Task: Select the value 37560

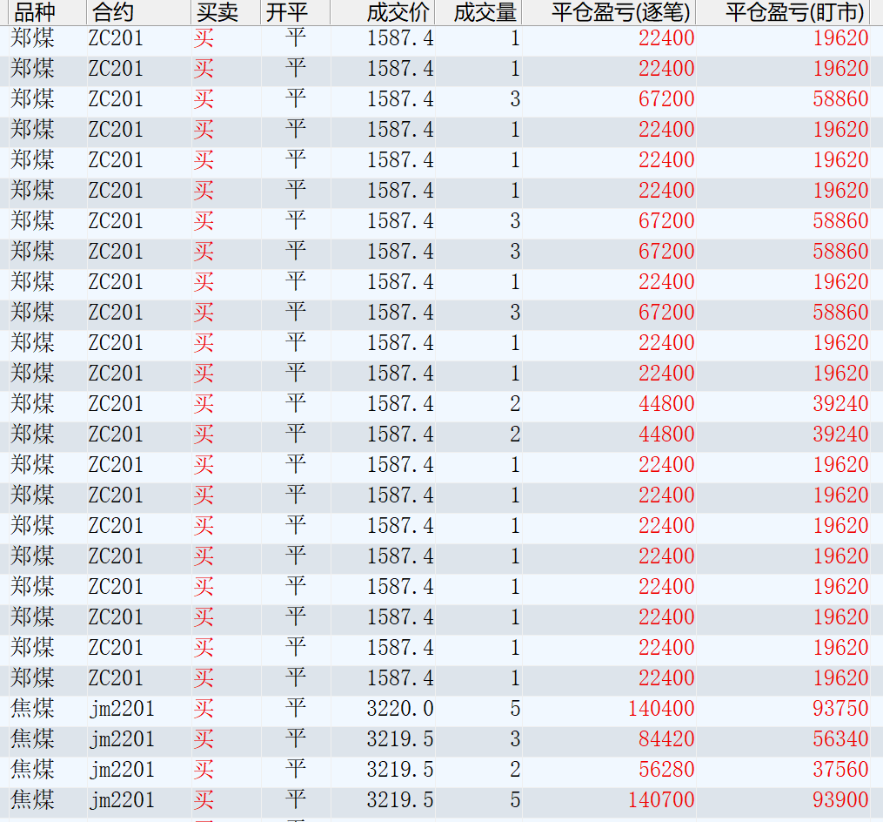Action: pos(840,770)
